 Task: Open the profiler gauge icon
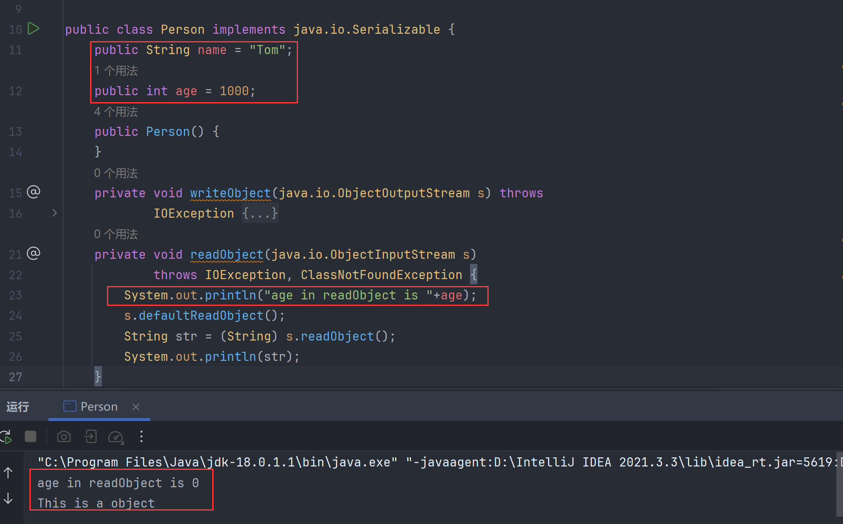pyautogui.click(x=116, y=437)
